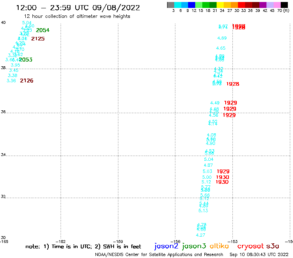This screenshot has width=293, height=258.
Task: Select the pink swatch in the legend
Action: point(277,5)
